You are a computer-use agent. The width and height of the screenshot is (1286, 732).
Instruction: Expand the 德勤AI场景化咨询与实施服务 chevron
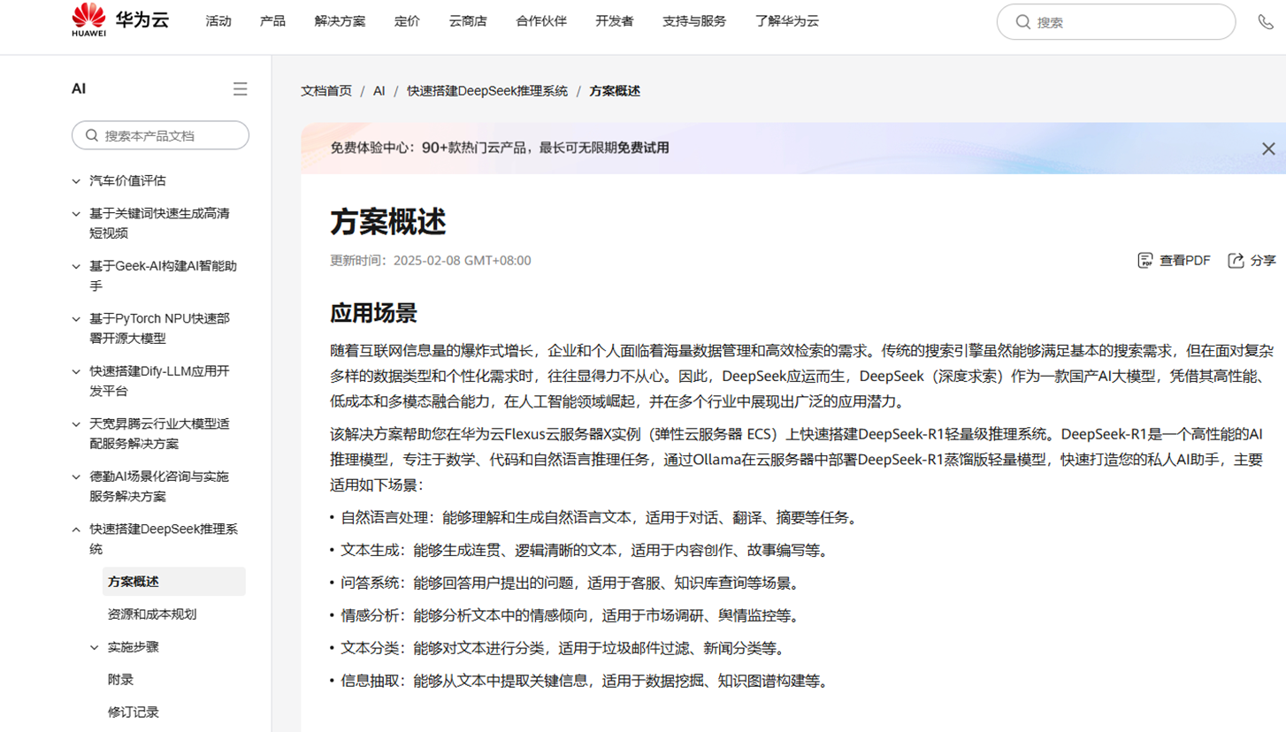76,477
